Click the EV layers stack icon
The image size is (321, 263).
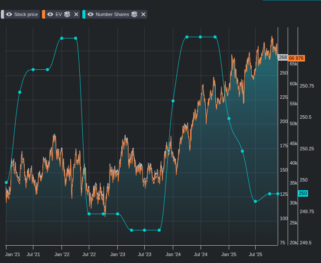coord(67,14)
